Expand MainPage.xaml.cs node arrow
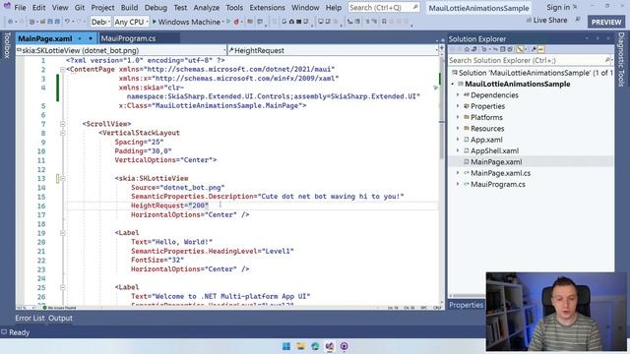This screenshot has width=630, height=354. [458, 173]
